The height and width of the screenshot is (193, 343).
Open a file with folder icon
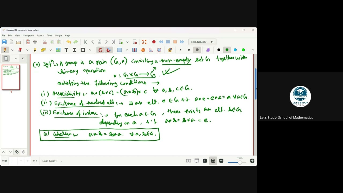coord(18,42)
